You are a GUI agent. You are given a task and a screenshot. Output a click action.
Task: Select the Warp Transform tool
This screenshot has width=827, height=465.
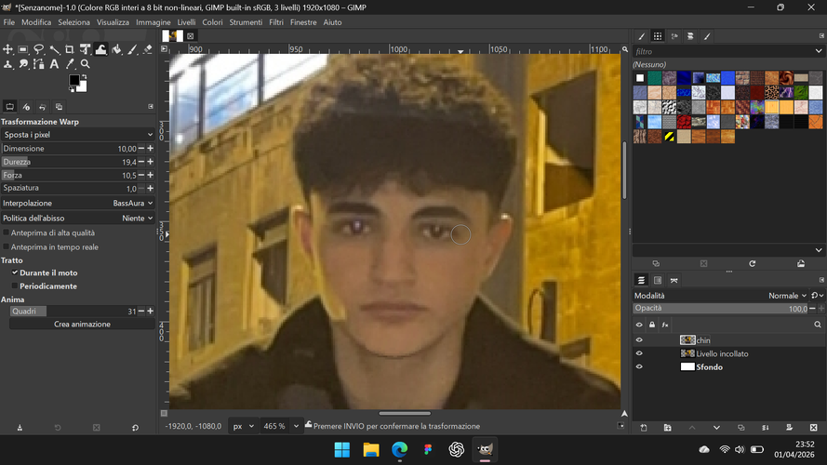(100, 49)
